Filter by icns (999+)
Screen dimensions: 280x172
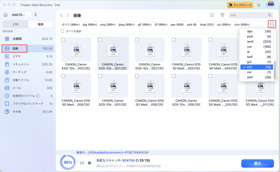(x=242, y=25)
